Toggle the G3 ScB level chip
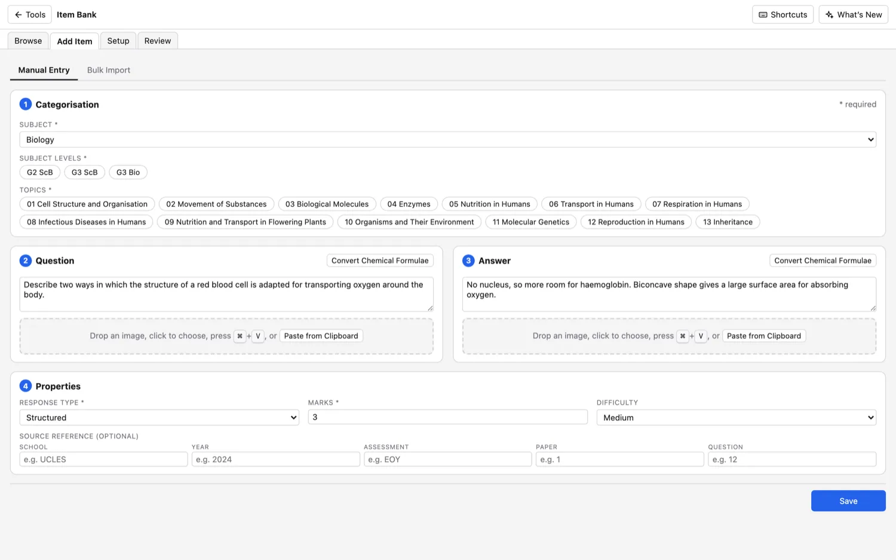This screenshot has height=560, width=896. click(85, 172)
